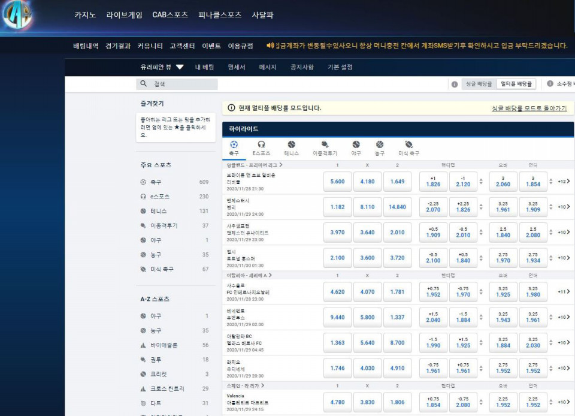Open the 피나클스포츠 menu

[220, 15]
